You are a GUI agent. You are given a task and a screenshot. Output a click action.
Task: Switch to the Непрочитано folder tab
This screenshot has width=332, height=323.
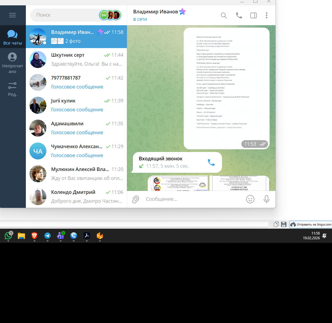[12, 63]
